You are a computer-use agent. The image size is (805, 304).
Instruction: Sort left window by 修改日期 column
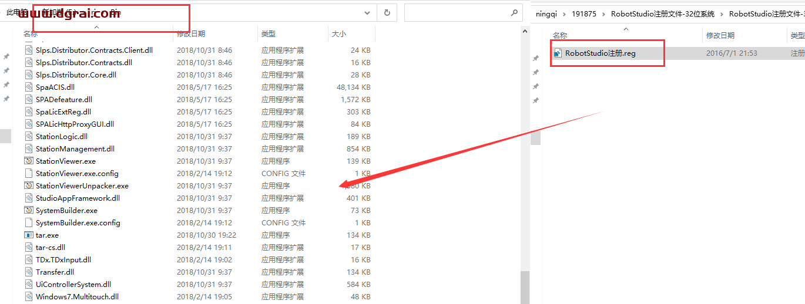coord(191,35)
